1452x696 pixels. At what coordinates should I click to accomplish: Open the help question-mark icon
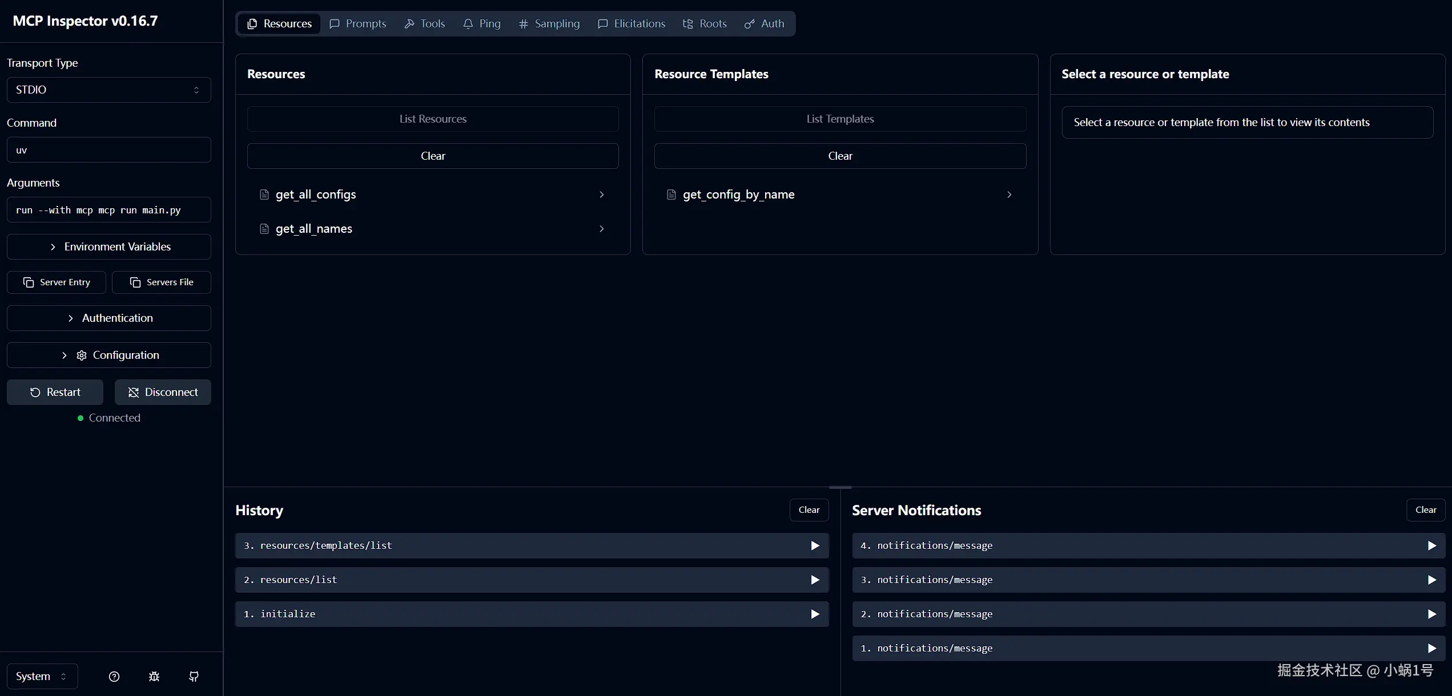click(114, 677)
